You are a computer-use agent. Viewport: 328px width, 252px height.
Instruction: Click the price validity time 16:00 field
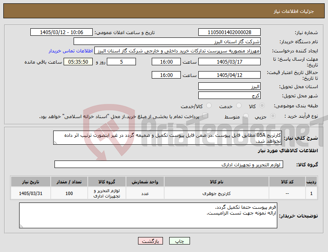coord(166,75)
